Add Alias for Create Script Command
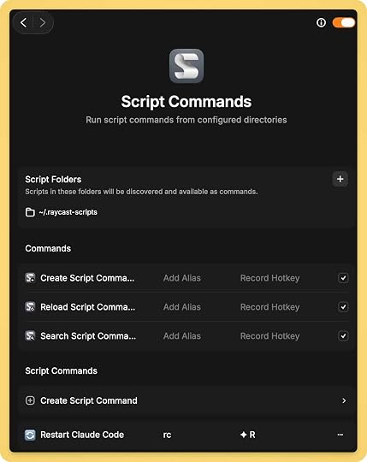Viewport: 367px width, 462px height. coord(182,278)
